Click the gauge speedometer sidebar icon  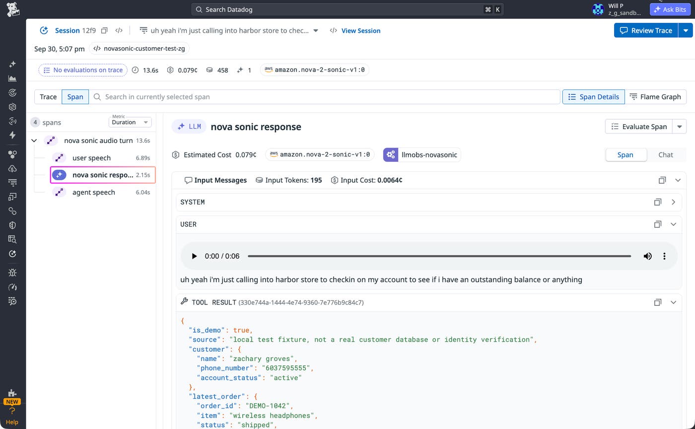click(x=12, y=287)
